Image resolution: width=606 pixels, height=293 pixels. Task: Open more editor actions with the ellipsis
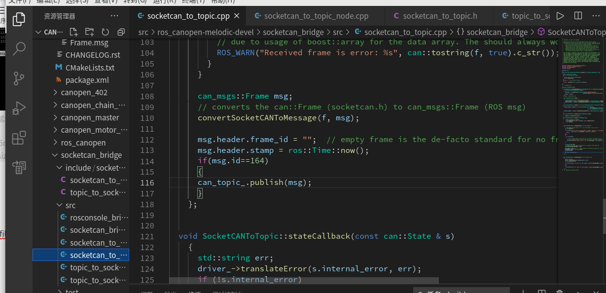(596, 15)
